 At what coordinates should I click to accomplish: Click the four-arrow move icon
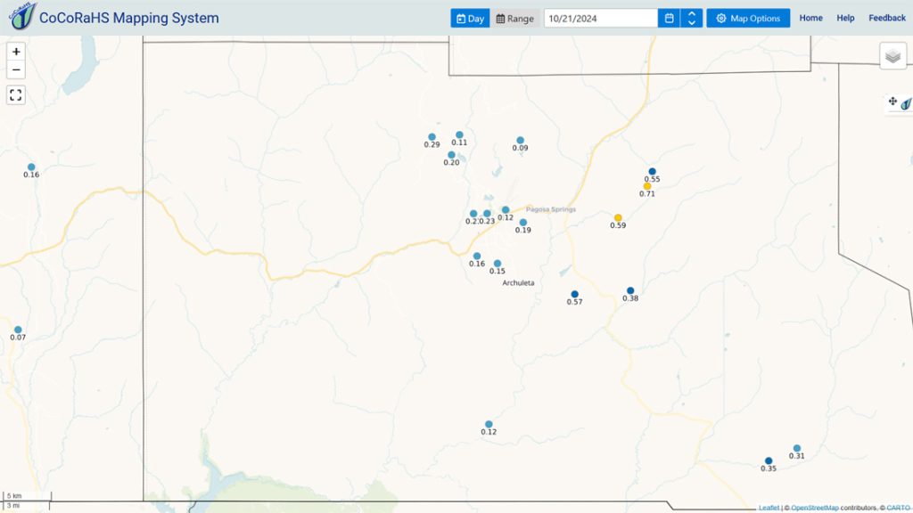coord(892,102)
